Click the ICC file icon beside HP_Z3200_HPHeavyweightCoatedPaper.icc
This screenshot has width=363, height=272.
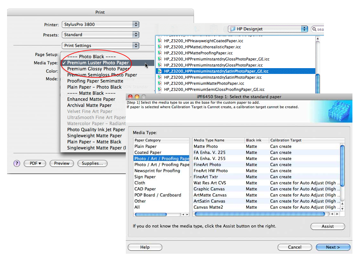coord(159,41)
